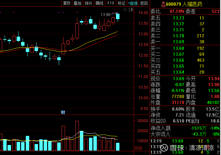Click the 卖一 ask price 13.69 row
The image size is (221, 155).
(185, 42)
